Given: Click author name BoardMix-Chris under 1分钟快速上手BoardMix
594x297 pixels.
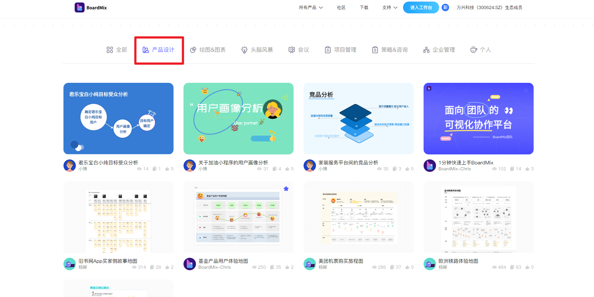Looking at the screenshot, I should [x=455, y=169].
